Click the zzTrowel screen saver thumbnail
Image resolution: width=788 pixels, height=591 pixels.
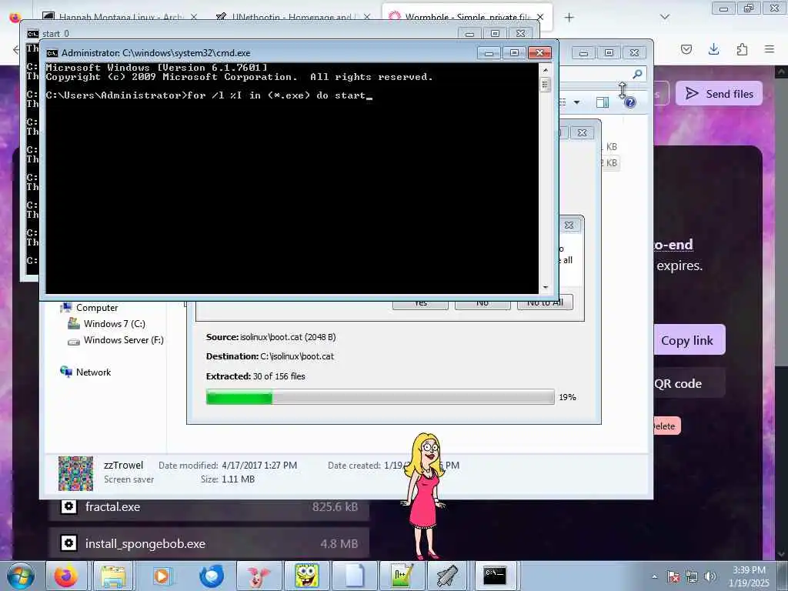click(76, 473)
